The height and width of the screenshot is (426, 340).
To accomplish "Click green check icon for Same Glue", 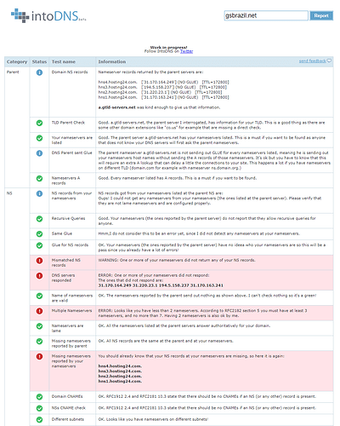I will pos(39,233).
